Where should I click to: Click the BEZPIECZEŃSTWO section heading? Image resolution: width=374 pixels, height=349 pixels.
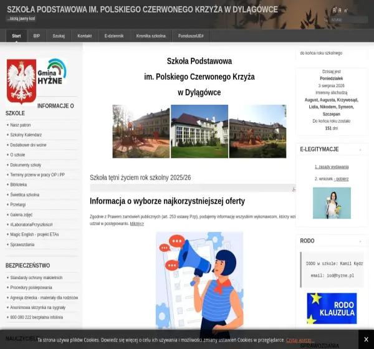click(27, 265)
